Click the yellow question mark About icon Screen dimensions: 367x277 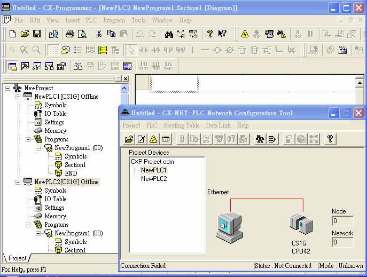click(210, 34)
